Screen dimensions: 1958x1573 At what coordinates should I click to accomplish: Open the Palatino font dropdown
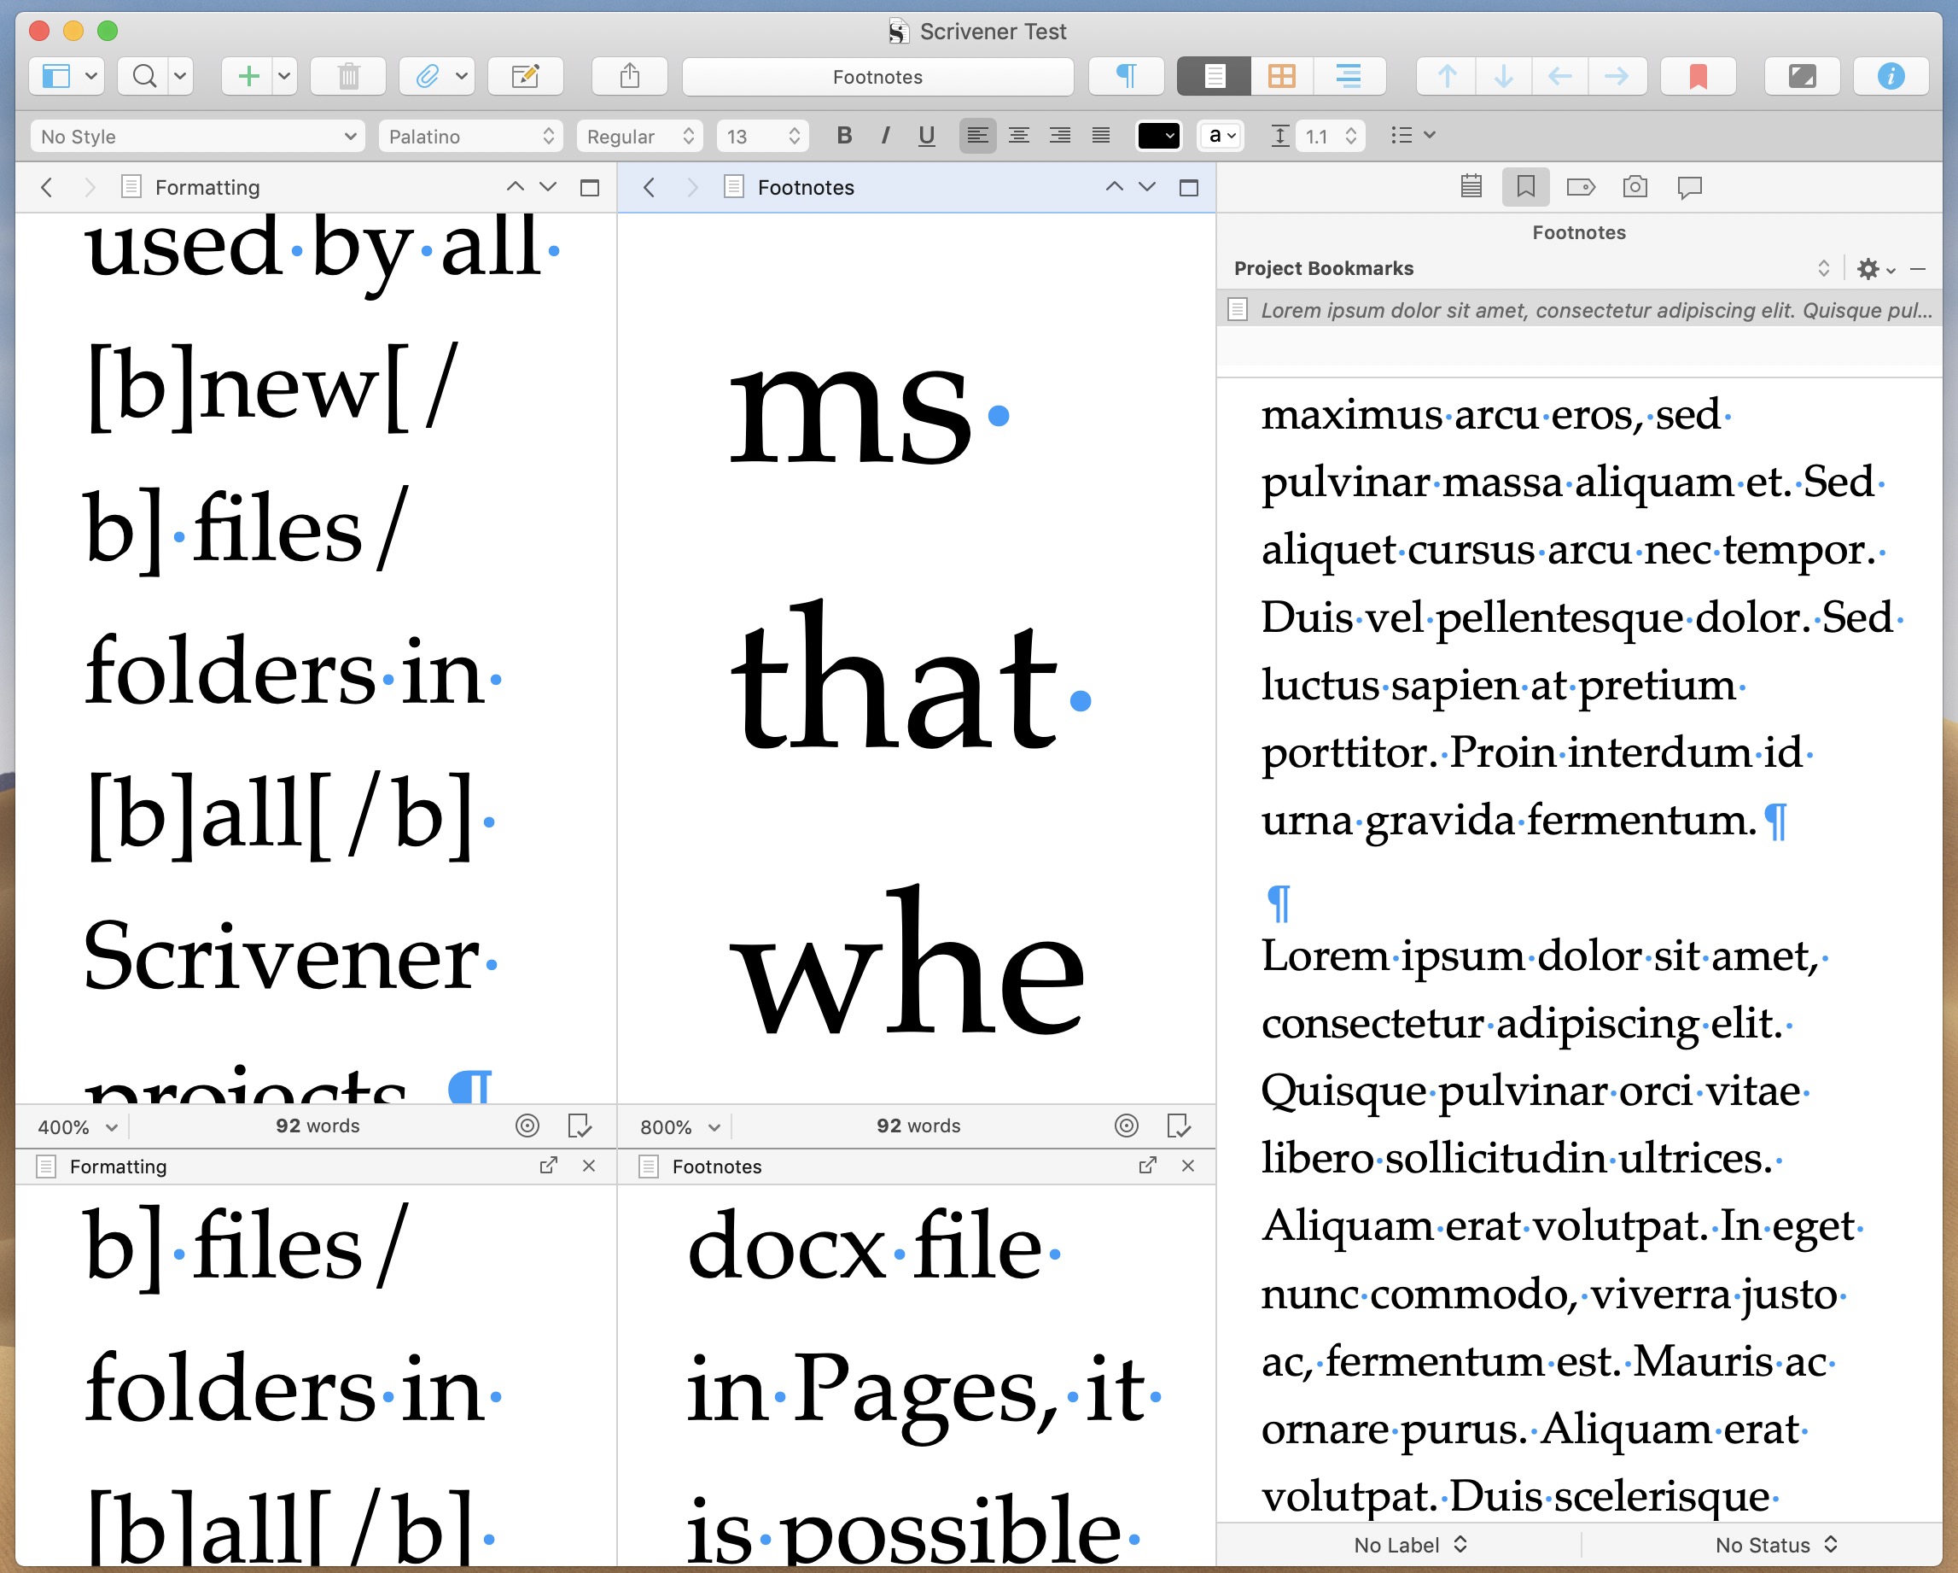[470, 137]
